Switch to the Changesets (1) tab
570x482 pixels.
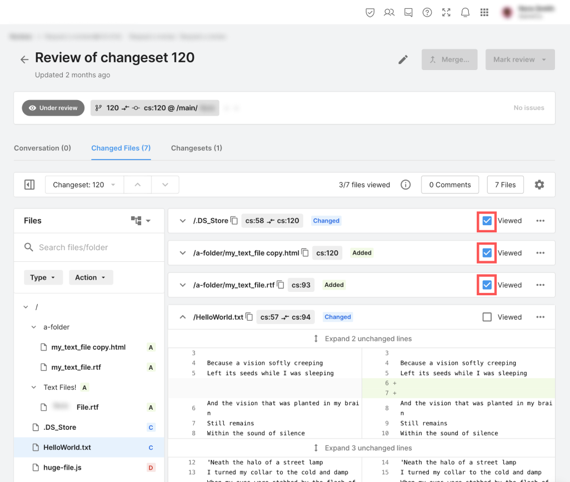click(196, 148)
